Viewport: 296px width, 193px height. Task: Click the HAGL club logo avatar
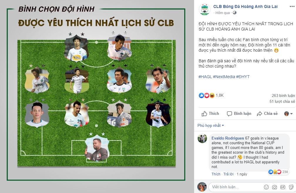[x=204, y=9]
